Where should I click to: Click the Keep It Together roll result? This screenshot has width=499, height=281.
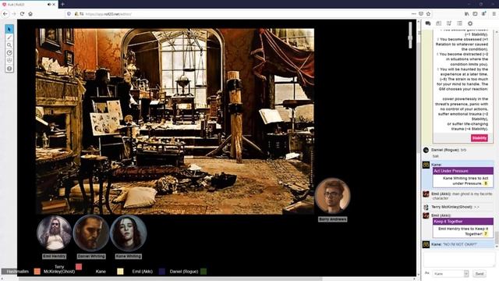[486, 234]
